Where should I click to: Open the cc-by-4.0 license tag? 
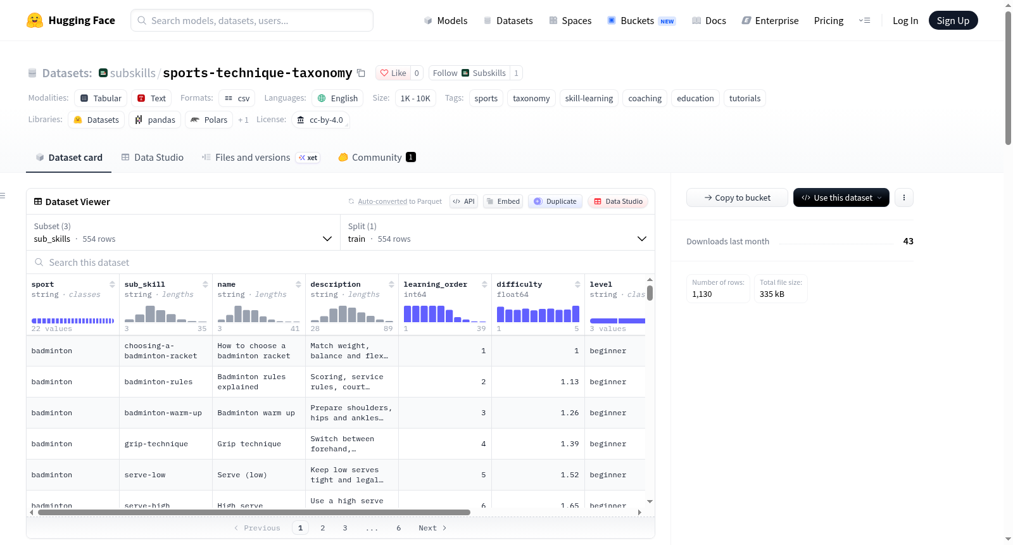(320, 120)
